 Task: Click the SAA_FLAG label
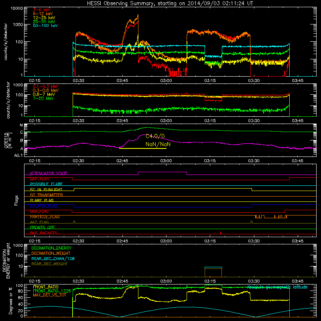pos(39,211)
